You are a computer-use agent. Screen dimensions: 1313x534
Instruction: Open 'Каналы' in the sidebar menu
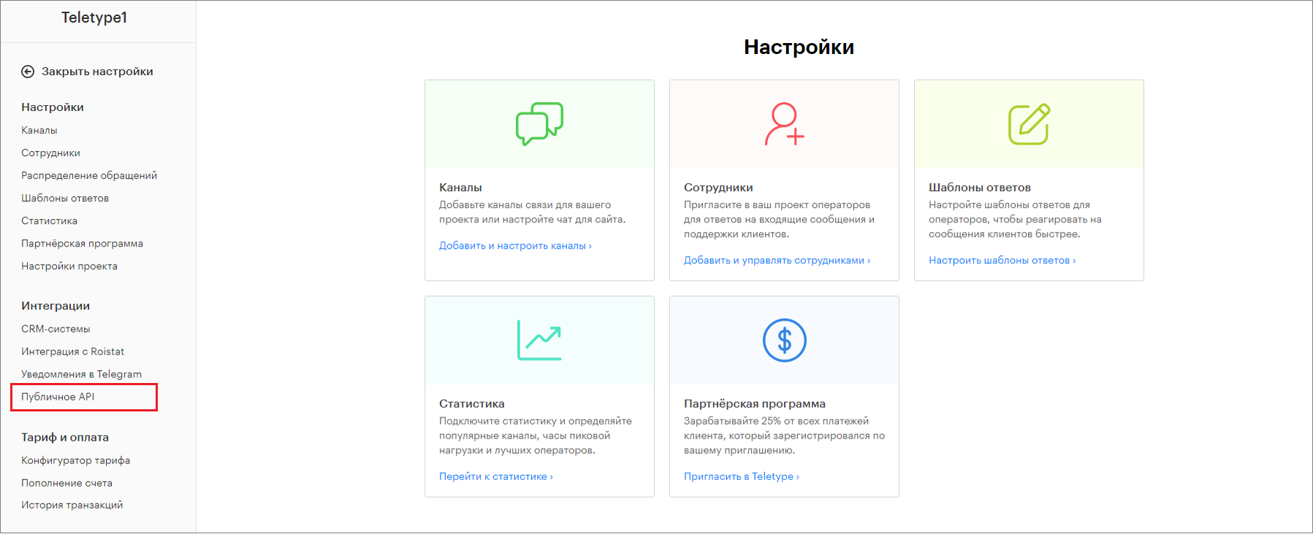(x=39, y=131)
